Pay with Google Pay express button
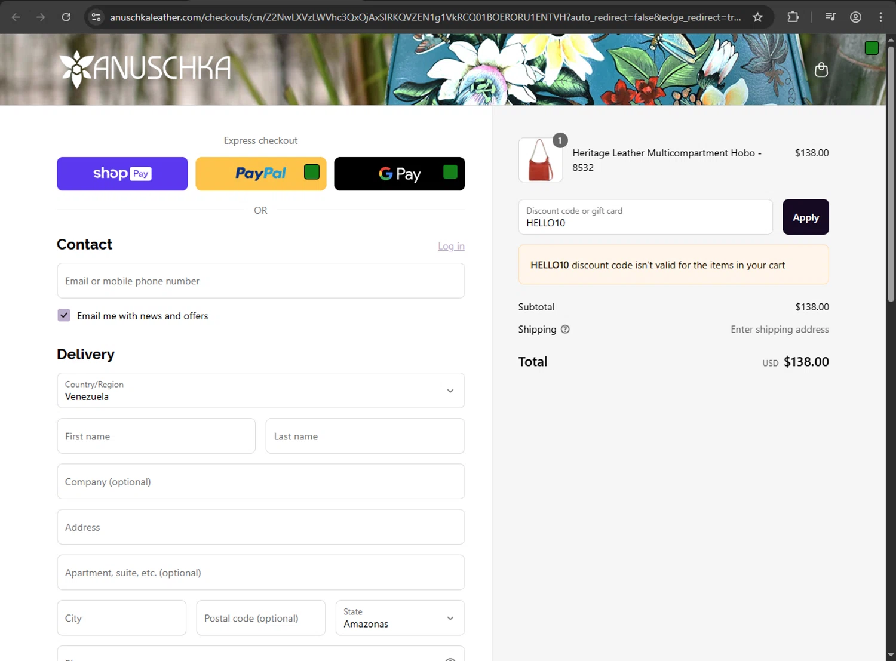This screenshot has height=661, width=896. [x=400, y=174]
